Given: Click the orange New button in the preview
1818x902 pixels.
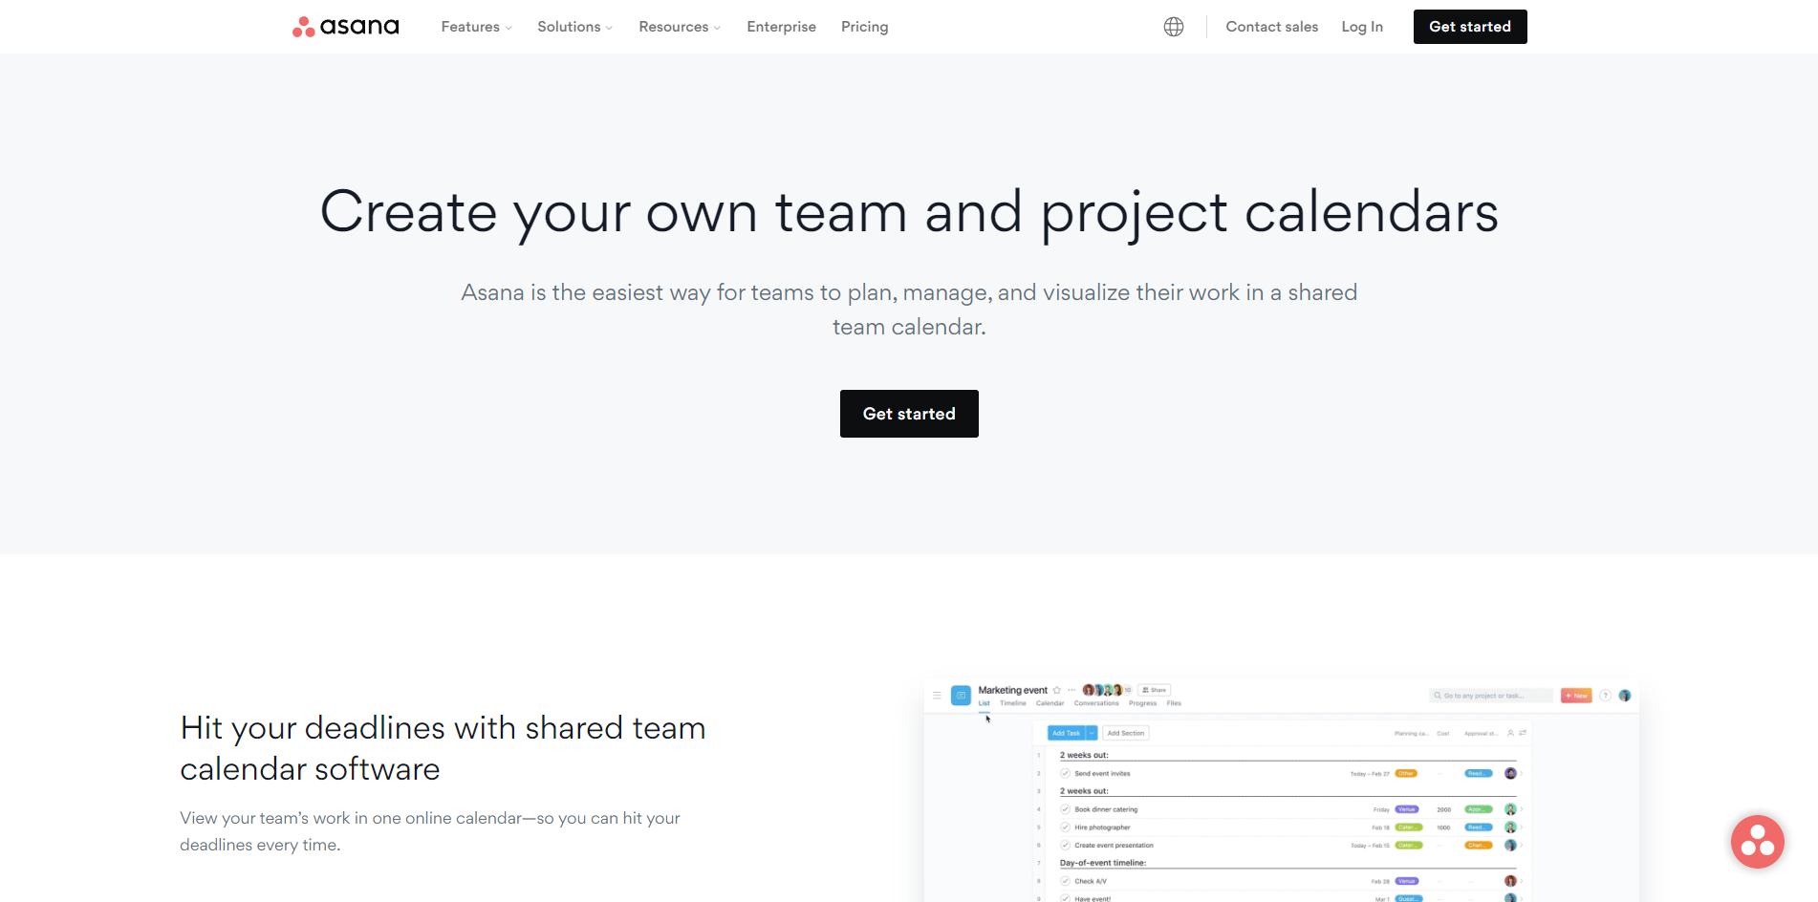Looking at the screenshot, I should [x=1576, y=696].
